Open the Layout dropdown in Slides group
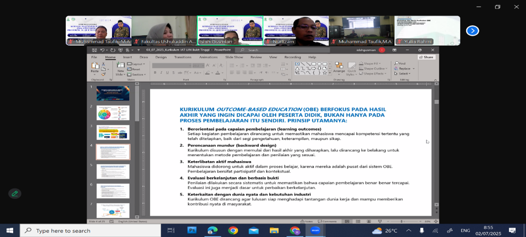 (137, 64)
